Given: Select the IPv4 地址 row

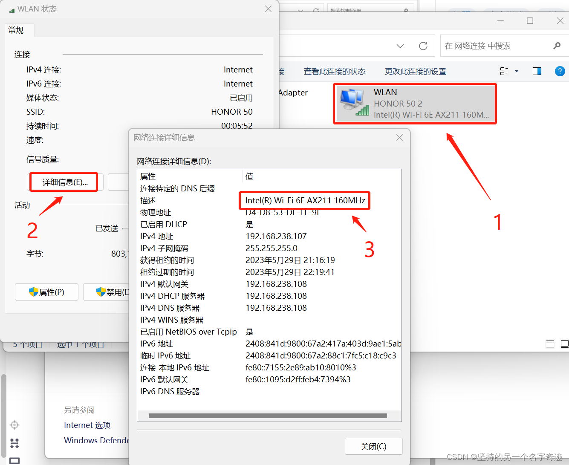Looking at the screenshot, I should 269,236.
